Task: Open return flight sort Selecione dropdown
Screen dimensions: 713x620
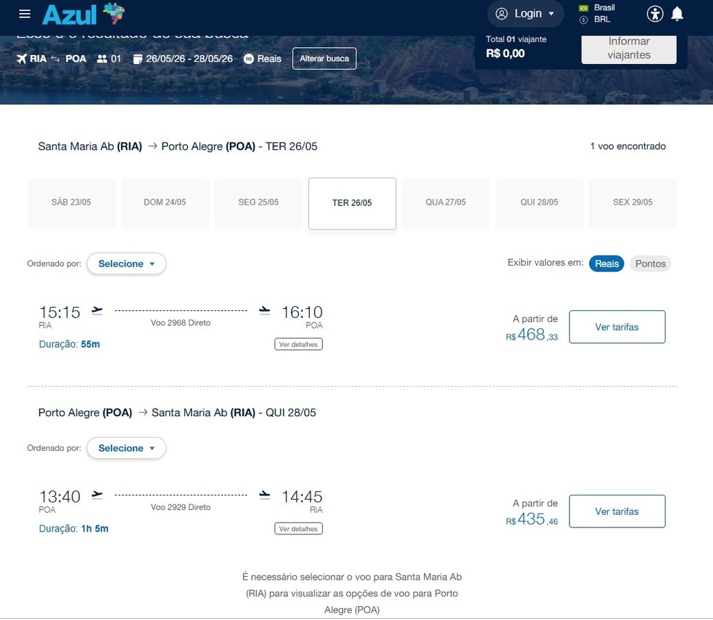Action: [126, 448]
